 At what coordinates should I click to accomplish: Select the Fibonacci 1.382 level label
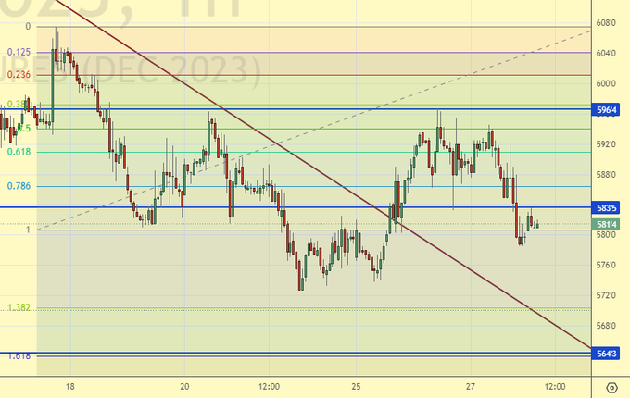(19, 307)
